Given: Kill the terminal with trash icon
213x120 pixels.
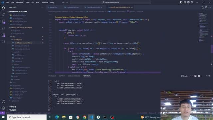Looking at the screenshot, I should 199,76.
